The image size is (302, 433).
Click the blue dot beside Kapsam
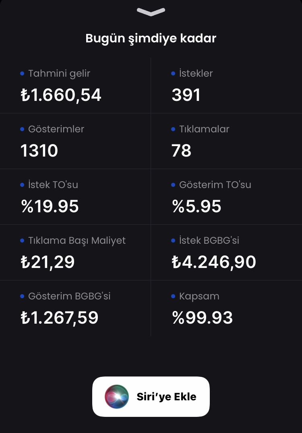coord(173,296)
